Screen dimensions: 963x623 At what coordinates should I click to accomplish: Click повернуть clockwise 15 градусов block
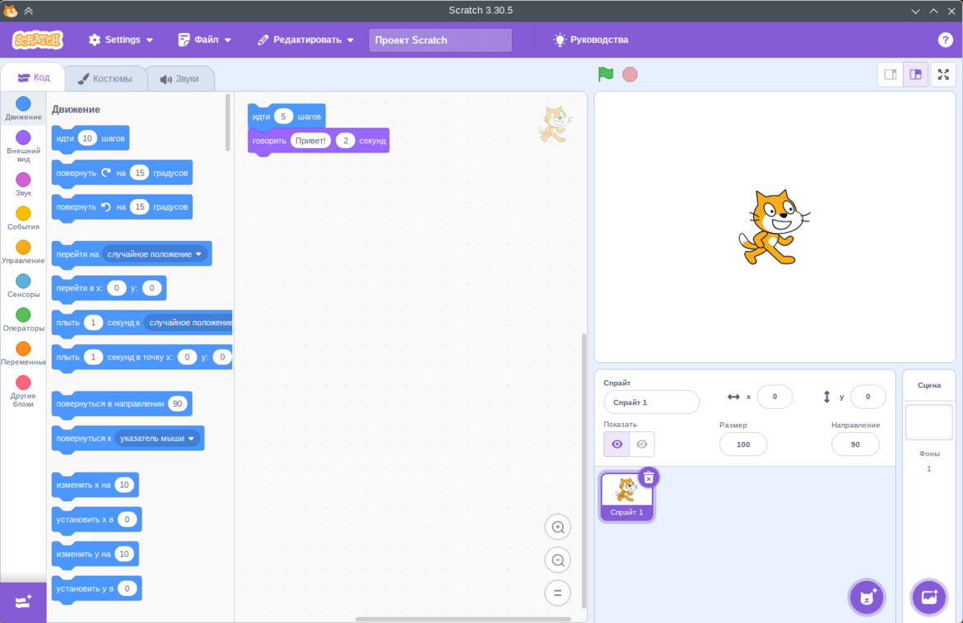[x=122, y=173]
